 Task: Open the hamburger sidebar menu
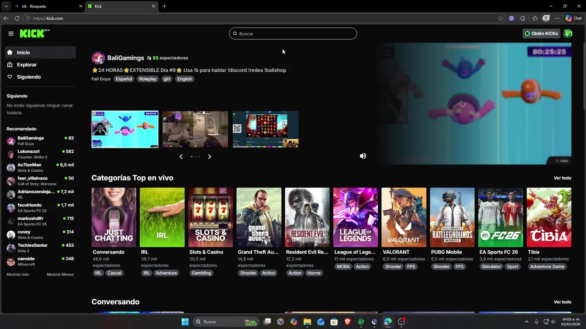pyautogui.click(x=11, y=33)
